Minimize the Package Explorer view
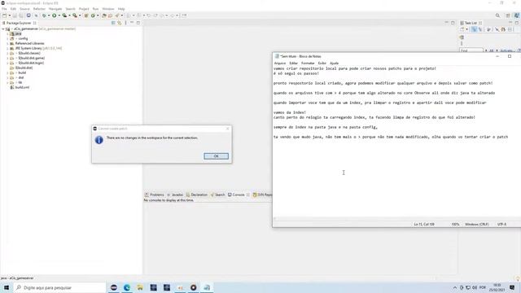The width and height of the screenshot is (521, 293). (x=132, y=23)
